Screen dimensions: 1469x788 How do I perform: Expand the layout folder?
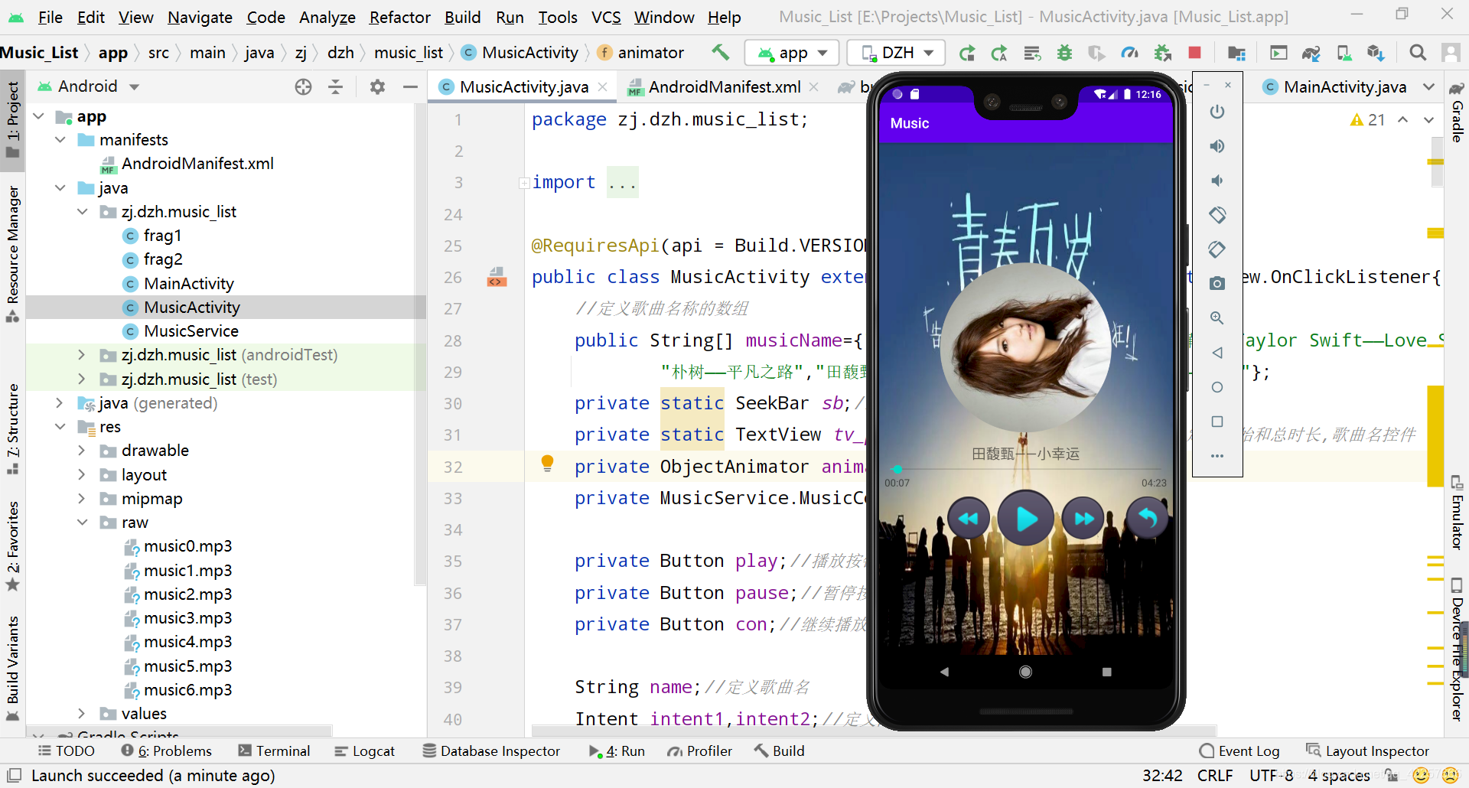coord(82,475)
